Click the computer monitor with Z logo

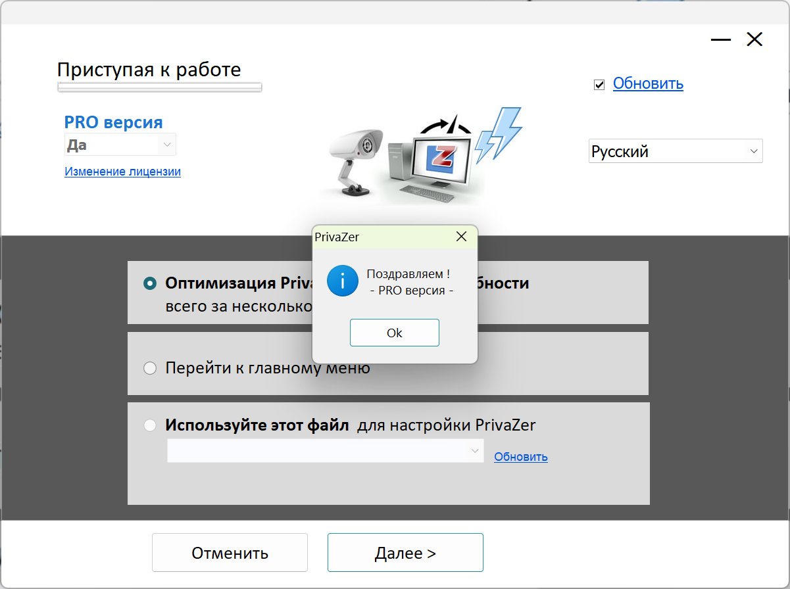(x=439, y=159)
